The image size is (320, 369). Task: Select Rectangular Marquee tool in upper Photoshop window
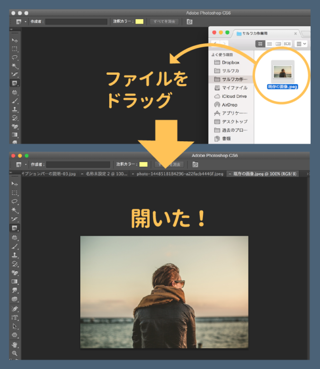(x=15, y=49)
